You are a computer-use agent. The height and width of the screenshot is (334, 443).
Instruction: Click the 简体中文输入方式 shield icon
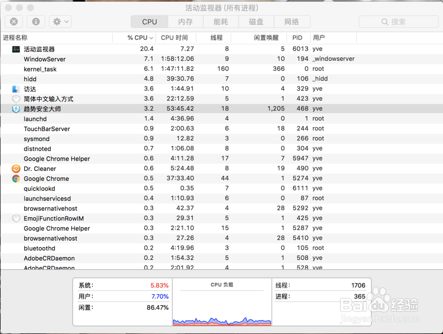click(x=16, y=99)
